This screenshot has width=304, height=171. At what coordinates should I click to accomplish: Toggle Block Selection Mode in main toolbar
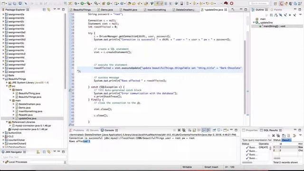[x=166, y=3]
